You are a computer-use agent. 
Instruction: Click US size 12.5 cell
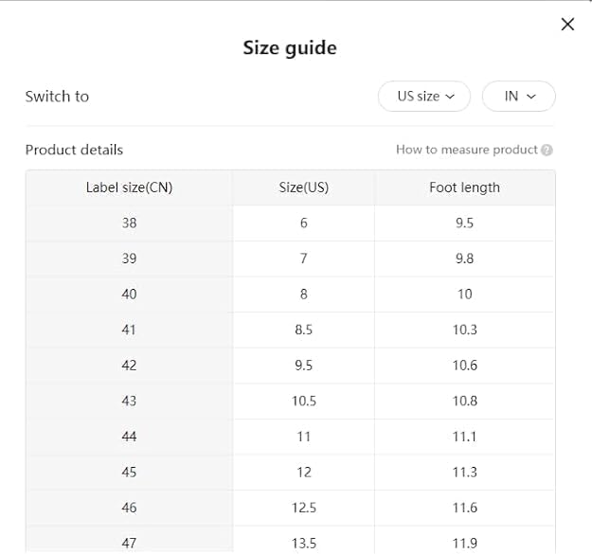pyautogui.click(x=303, y=508)
